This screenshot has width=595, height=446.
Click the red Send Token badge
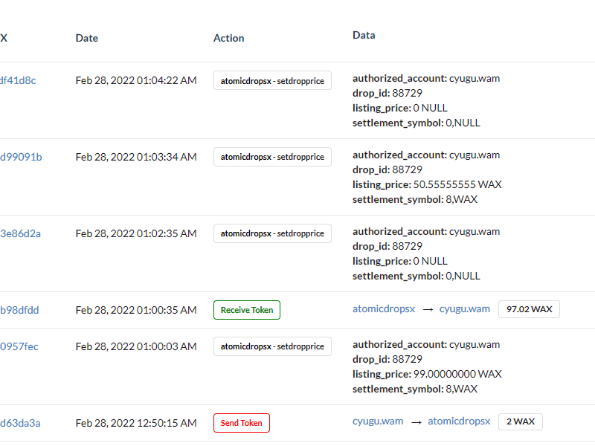point(241,423)
